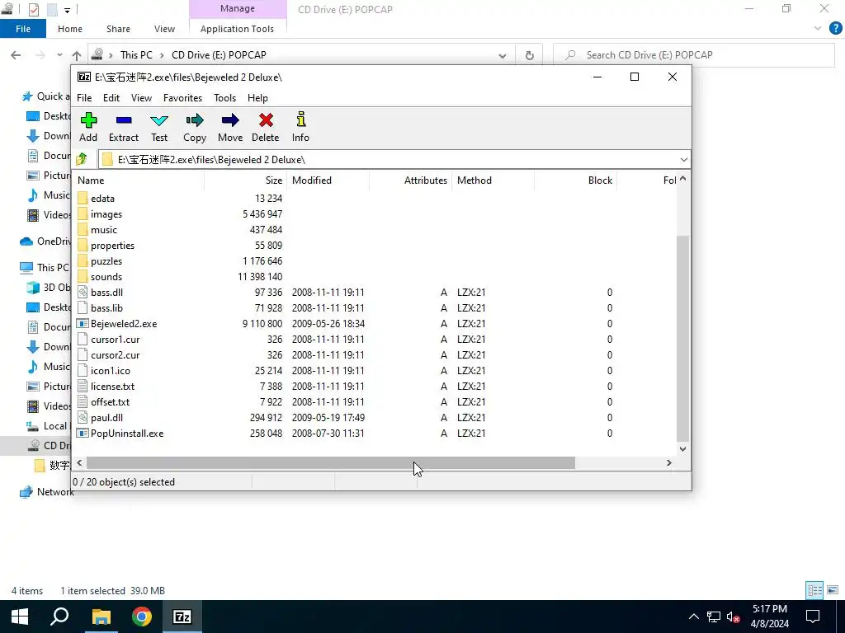845x633 pixels.
Task: Open the Tools menu
Action: click(224, 98)
